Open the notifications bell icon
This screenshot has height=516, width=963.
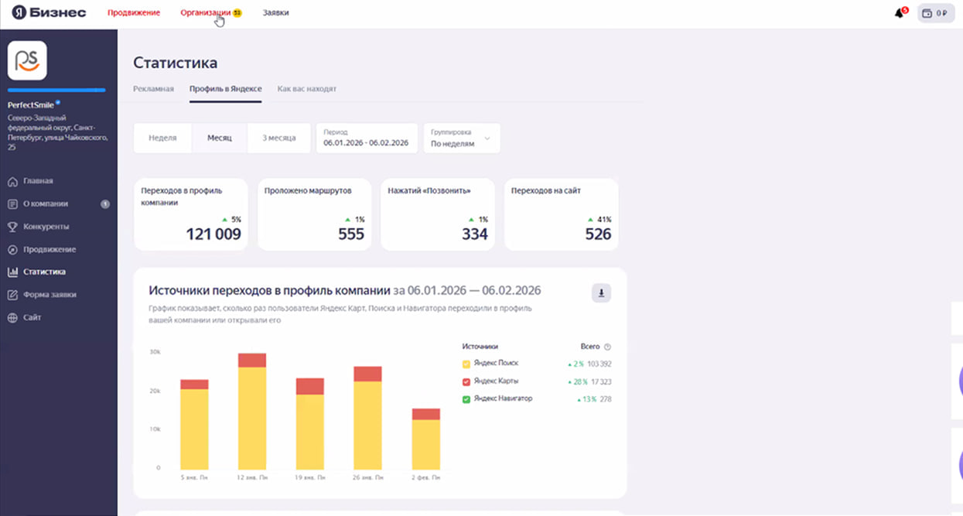[899, 13]
